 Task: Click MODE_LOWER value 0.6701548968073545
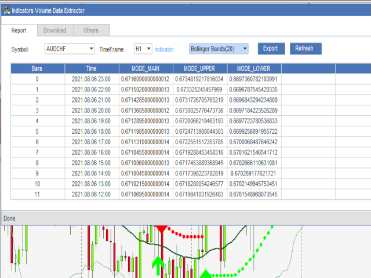(x=253, y=195)
